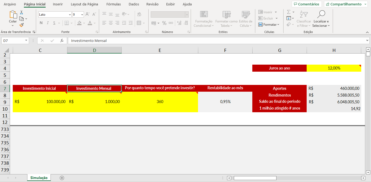Open the font color dropdown arrow
Image resolution: width=371 pixels, height=182 pixels.
94,23
